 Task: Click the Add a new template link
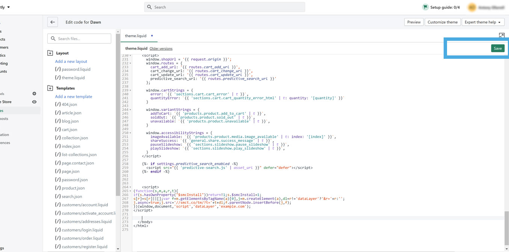[73, 96]
